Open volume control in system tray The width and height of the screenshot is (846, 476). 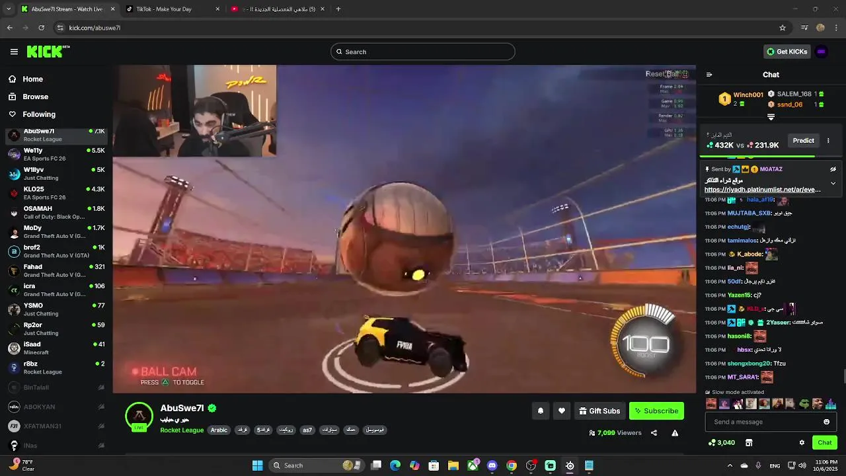pyautogui.click(x=802, y=465)
